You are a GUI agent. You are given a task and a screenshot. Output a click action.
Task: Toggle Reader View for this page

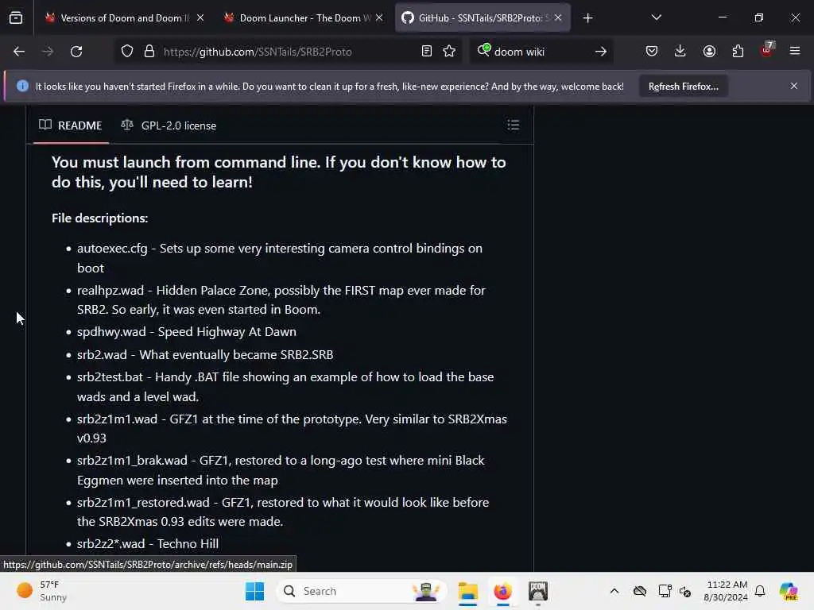tap(427, 52)
